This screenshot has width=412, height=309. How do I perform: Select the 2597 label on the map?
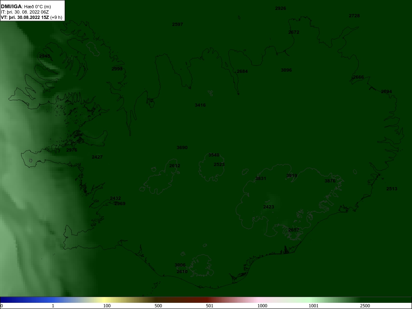coord(177,24)
